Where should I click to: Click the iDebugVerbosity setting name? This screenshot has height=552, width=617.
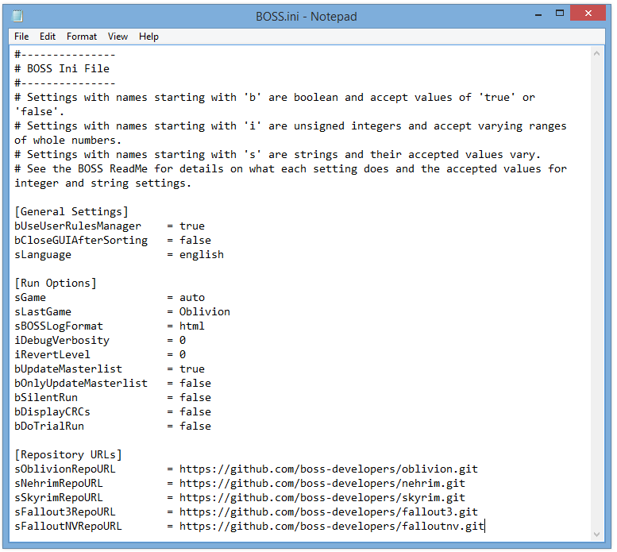(x=62, y=340)
